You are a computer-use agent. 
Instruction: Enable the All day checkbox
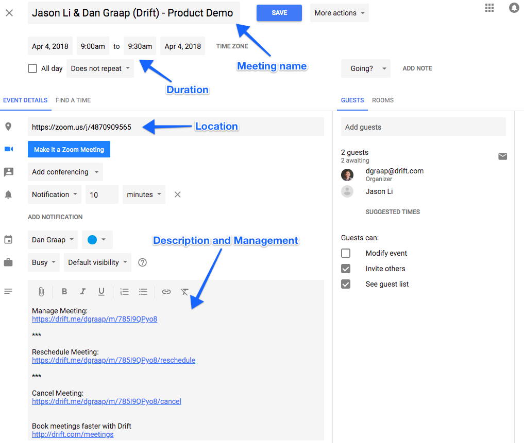[32, 68]
